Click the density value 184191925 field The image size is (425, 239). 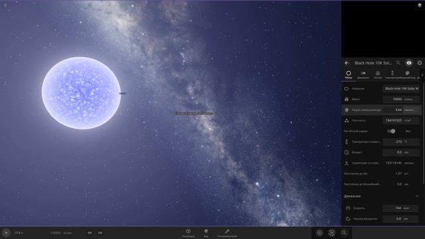click(401, 120)
